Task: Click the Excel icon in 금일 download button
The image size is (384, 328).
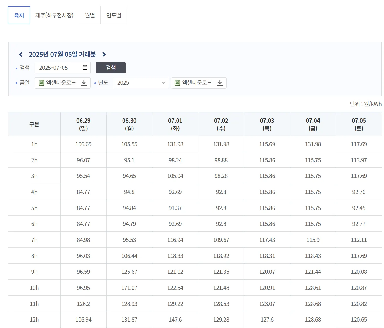Action: [41, 83]
